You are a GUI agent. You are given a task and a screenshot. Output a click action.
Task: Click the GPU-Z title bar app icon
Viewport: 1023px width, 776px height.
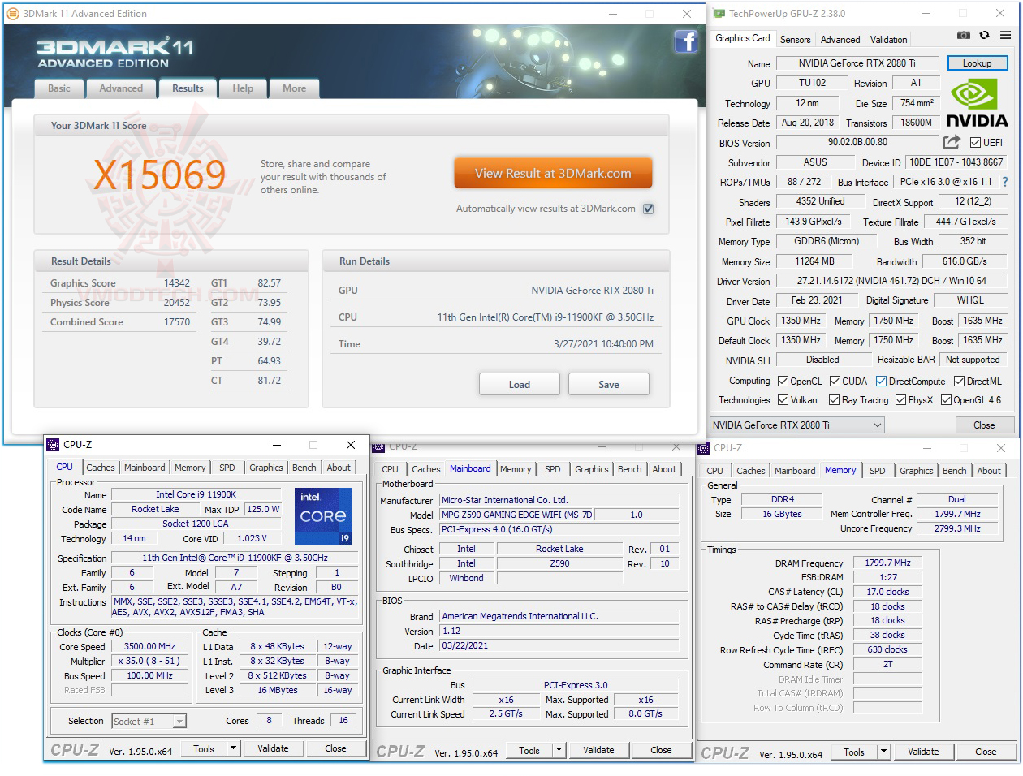719,14
